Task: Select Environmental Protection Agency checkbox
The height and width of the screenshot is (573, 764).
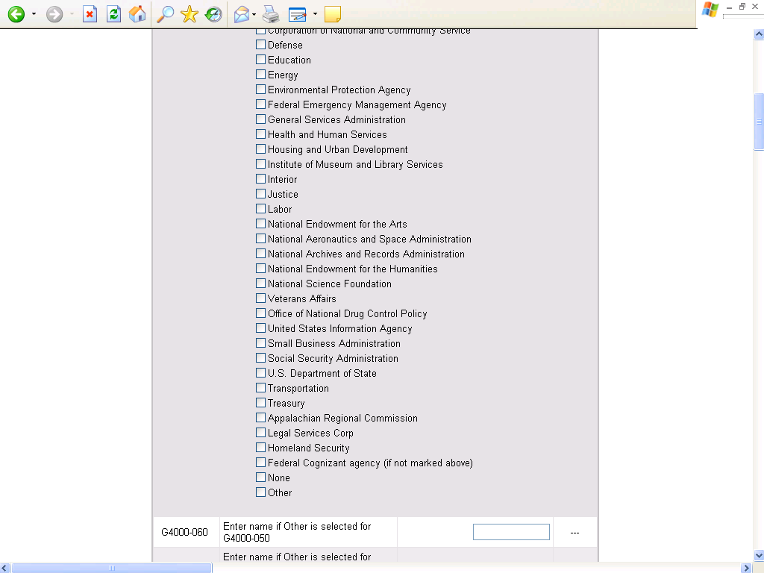Action: tap(260, 90)
